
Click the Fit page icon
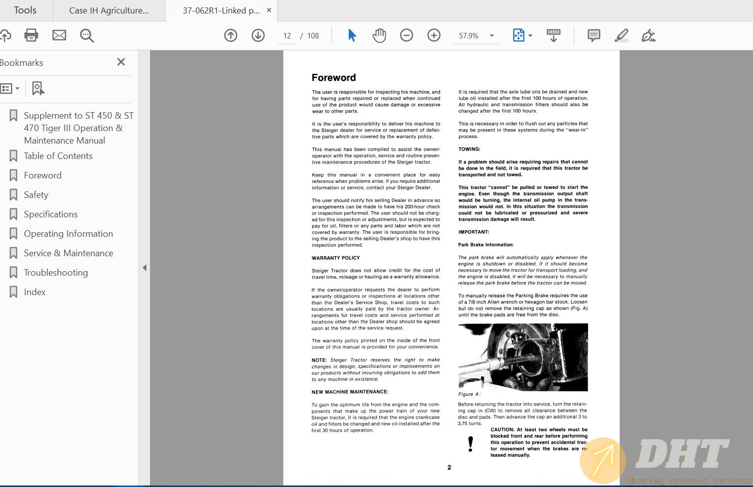(x=518, y=35)
